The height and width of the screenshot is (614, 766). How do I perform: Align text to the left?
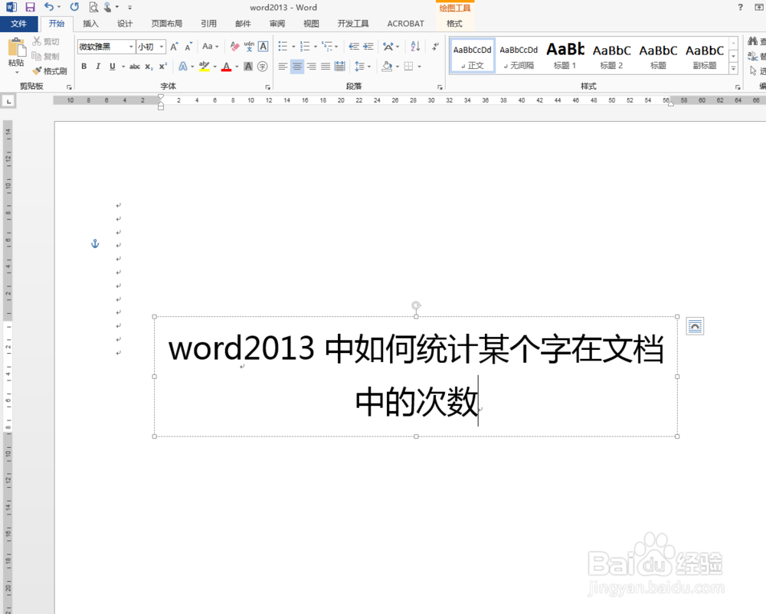point(283,67)
